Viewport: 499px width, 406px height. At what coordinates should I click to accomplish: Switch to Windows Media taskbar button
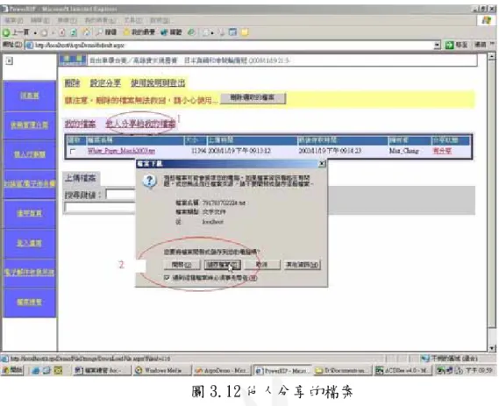click(x=162, y=370)
